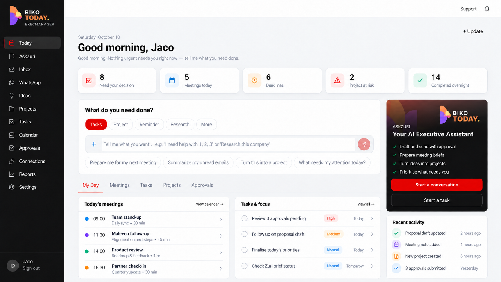Focus the Tell me what you want input
This screenshot has height=282, width=501.
click(229, 144)
